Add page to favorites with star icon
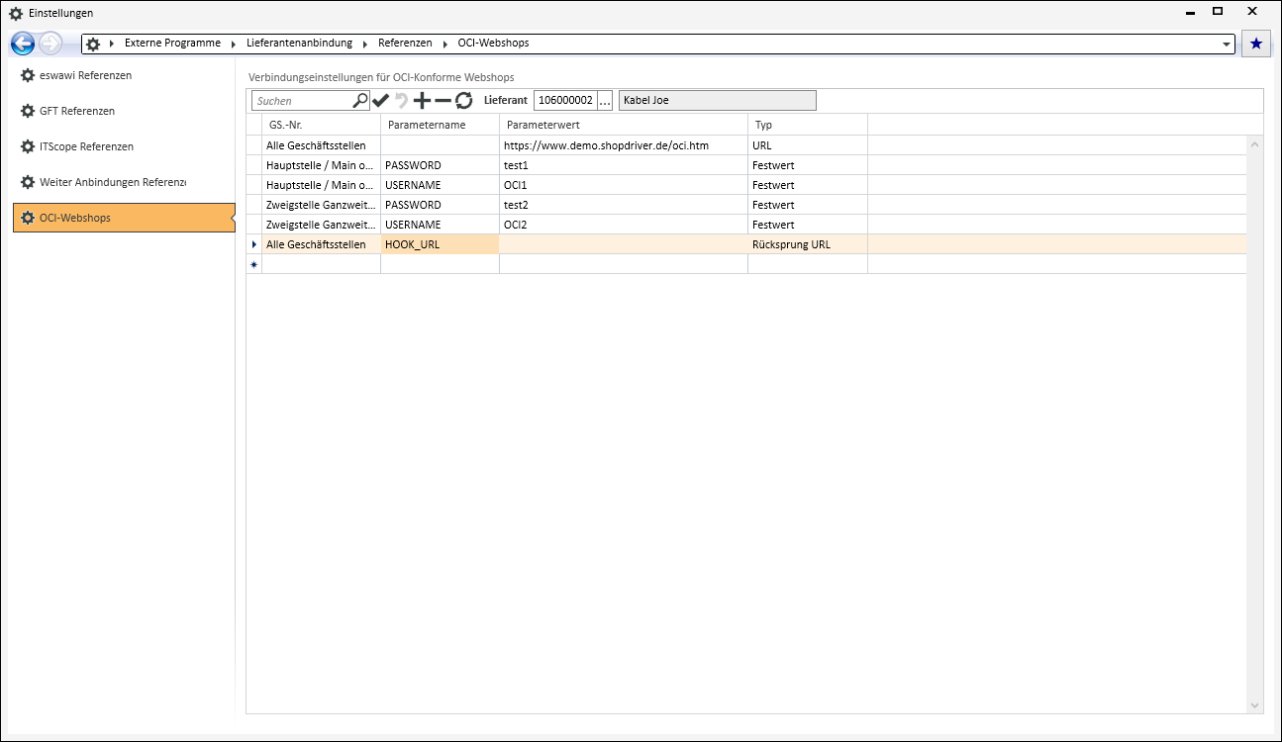1282x742 pixels. (x=1256, y=44)
